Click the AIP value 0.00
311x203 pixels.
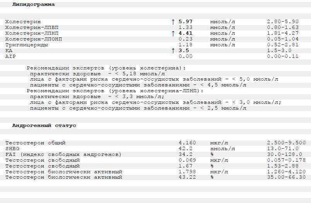point(185,56)
